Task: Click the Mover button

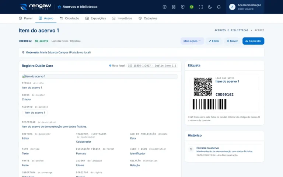Action: click(x=232, y=41)
